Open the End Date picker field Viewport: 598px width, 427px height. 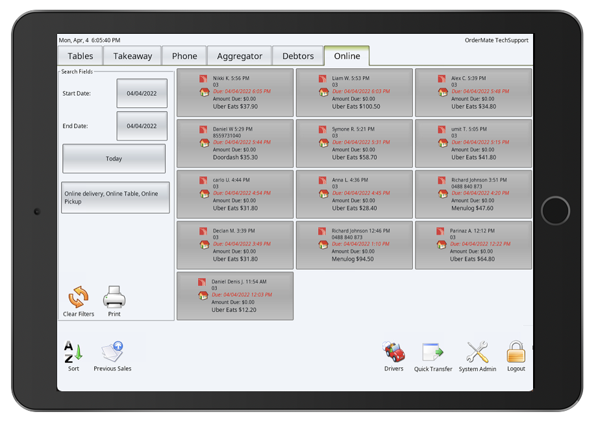point(142,126)
